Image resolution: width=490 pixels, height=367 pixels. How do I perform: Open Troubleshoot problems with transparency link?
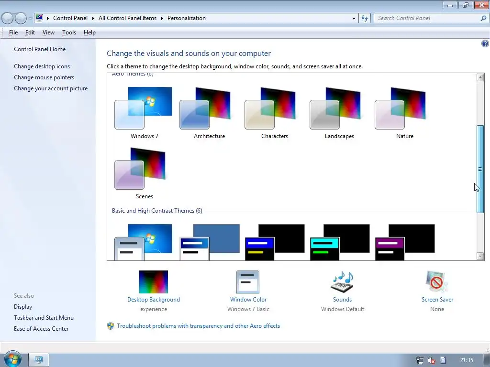click(x=198, y=326)
